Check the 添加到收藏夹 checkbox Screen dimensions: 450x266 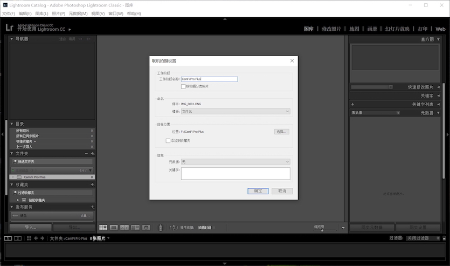(168, 140)
